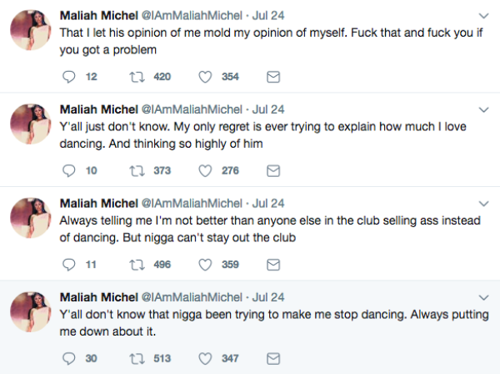Send the first tweet via direct message
This screenshot has height=374, width=500.
tap(272, 77)
